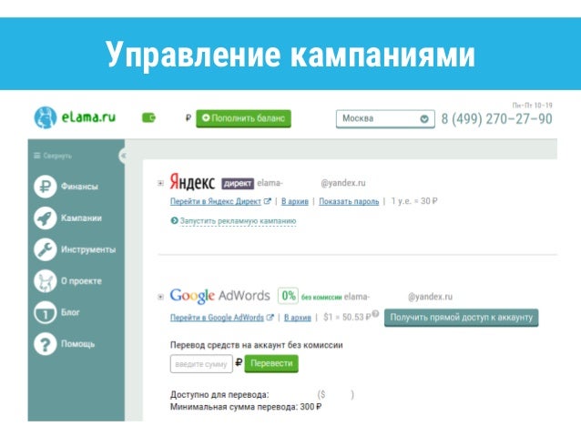Open the Финансы menu item
The image size is (581, 436).
click(79, 187)
